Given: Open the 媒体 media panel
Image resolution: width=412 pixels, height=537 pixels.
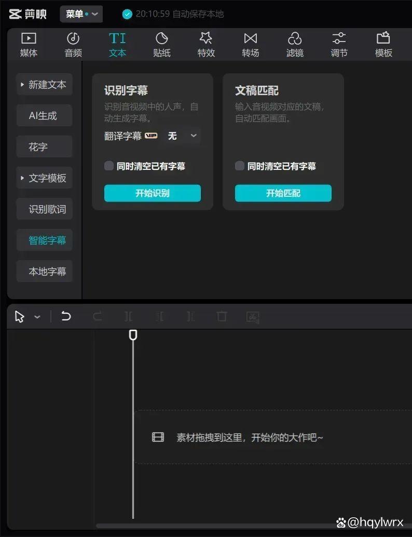Looking at the screenshot, I should click(x=29, y=45).
